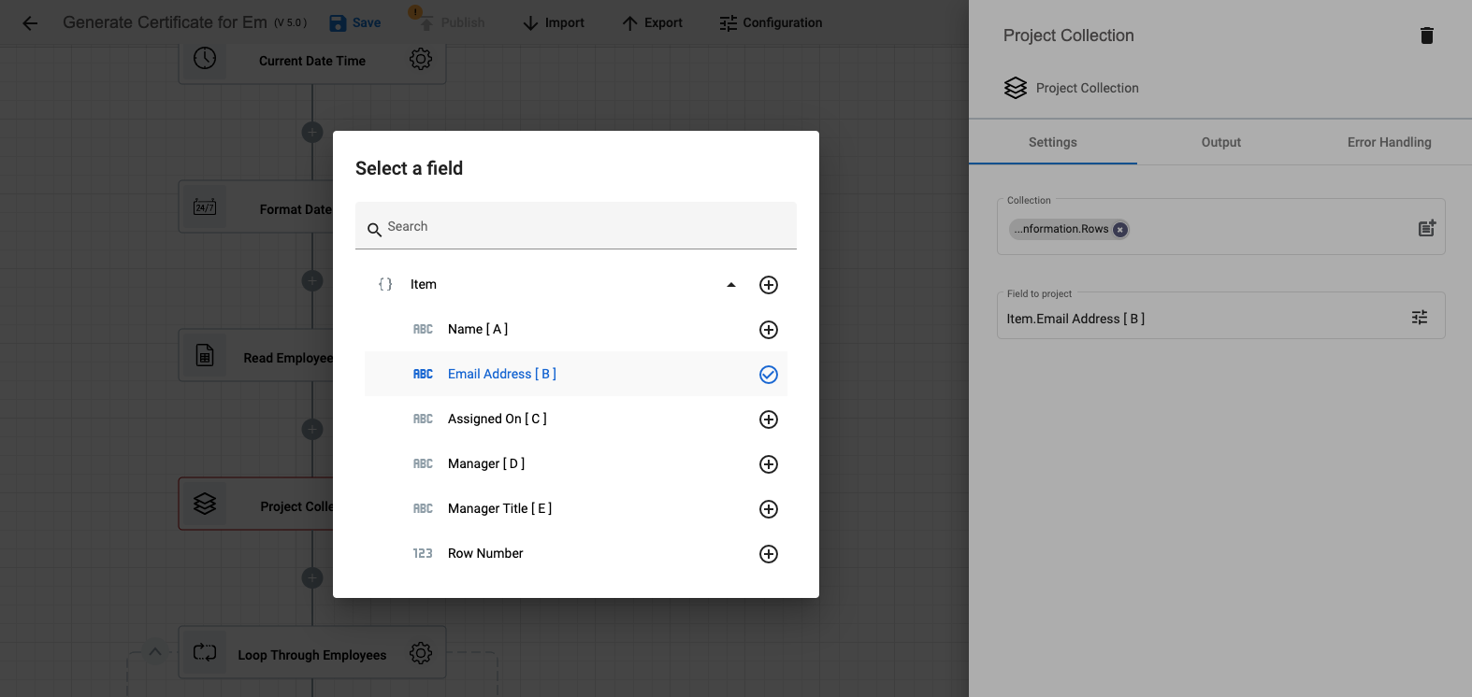Add the Name [ A ] field with plus
The image size is (1472, 697).
pos(768,330)
